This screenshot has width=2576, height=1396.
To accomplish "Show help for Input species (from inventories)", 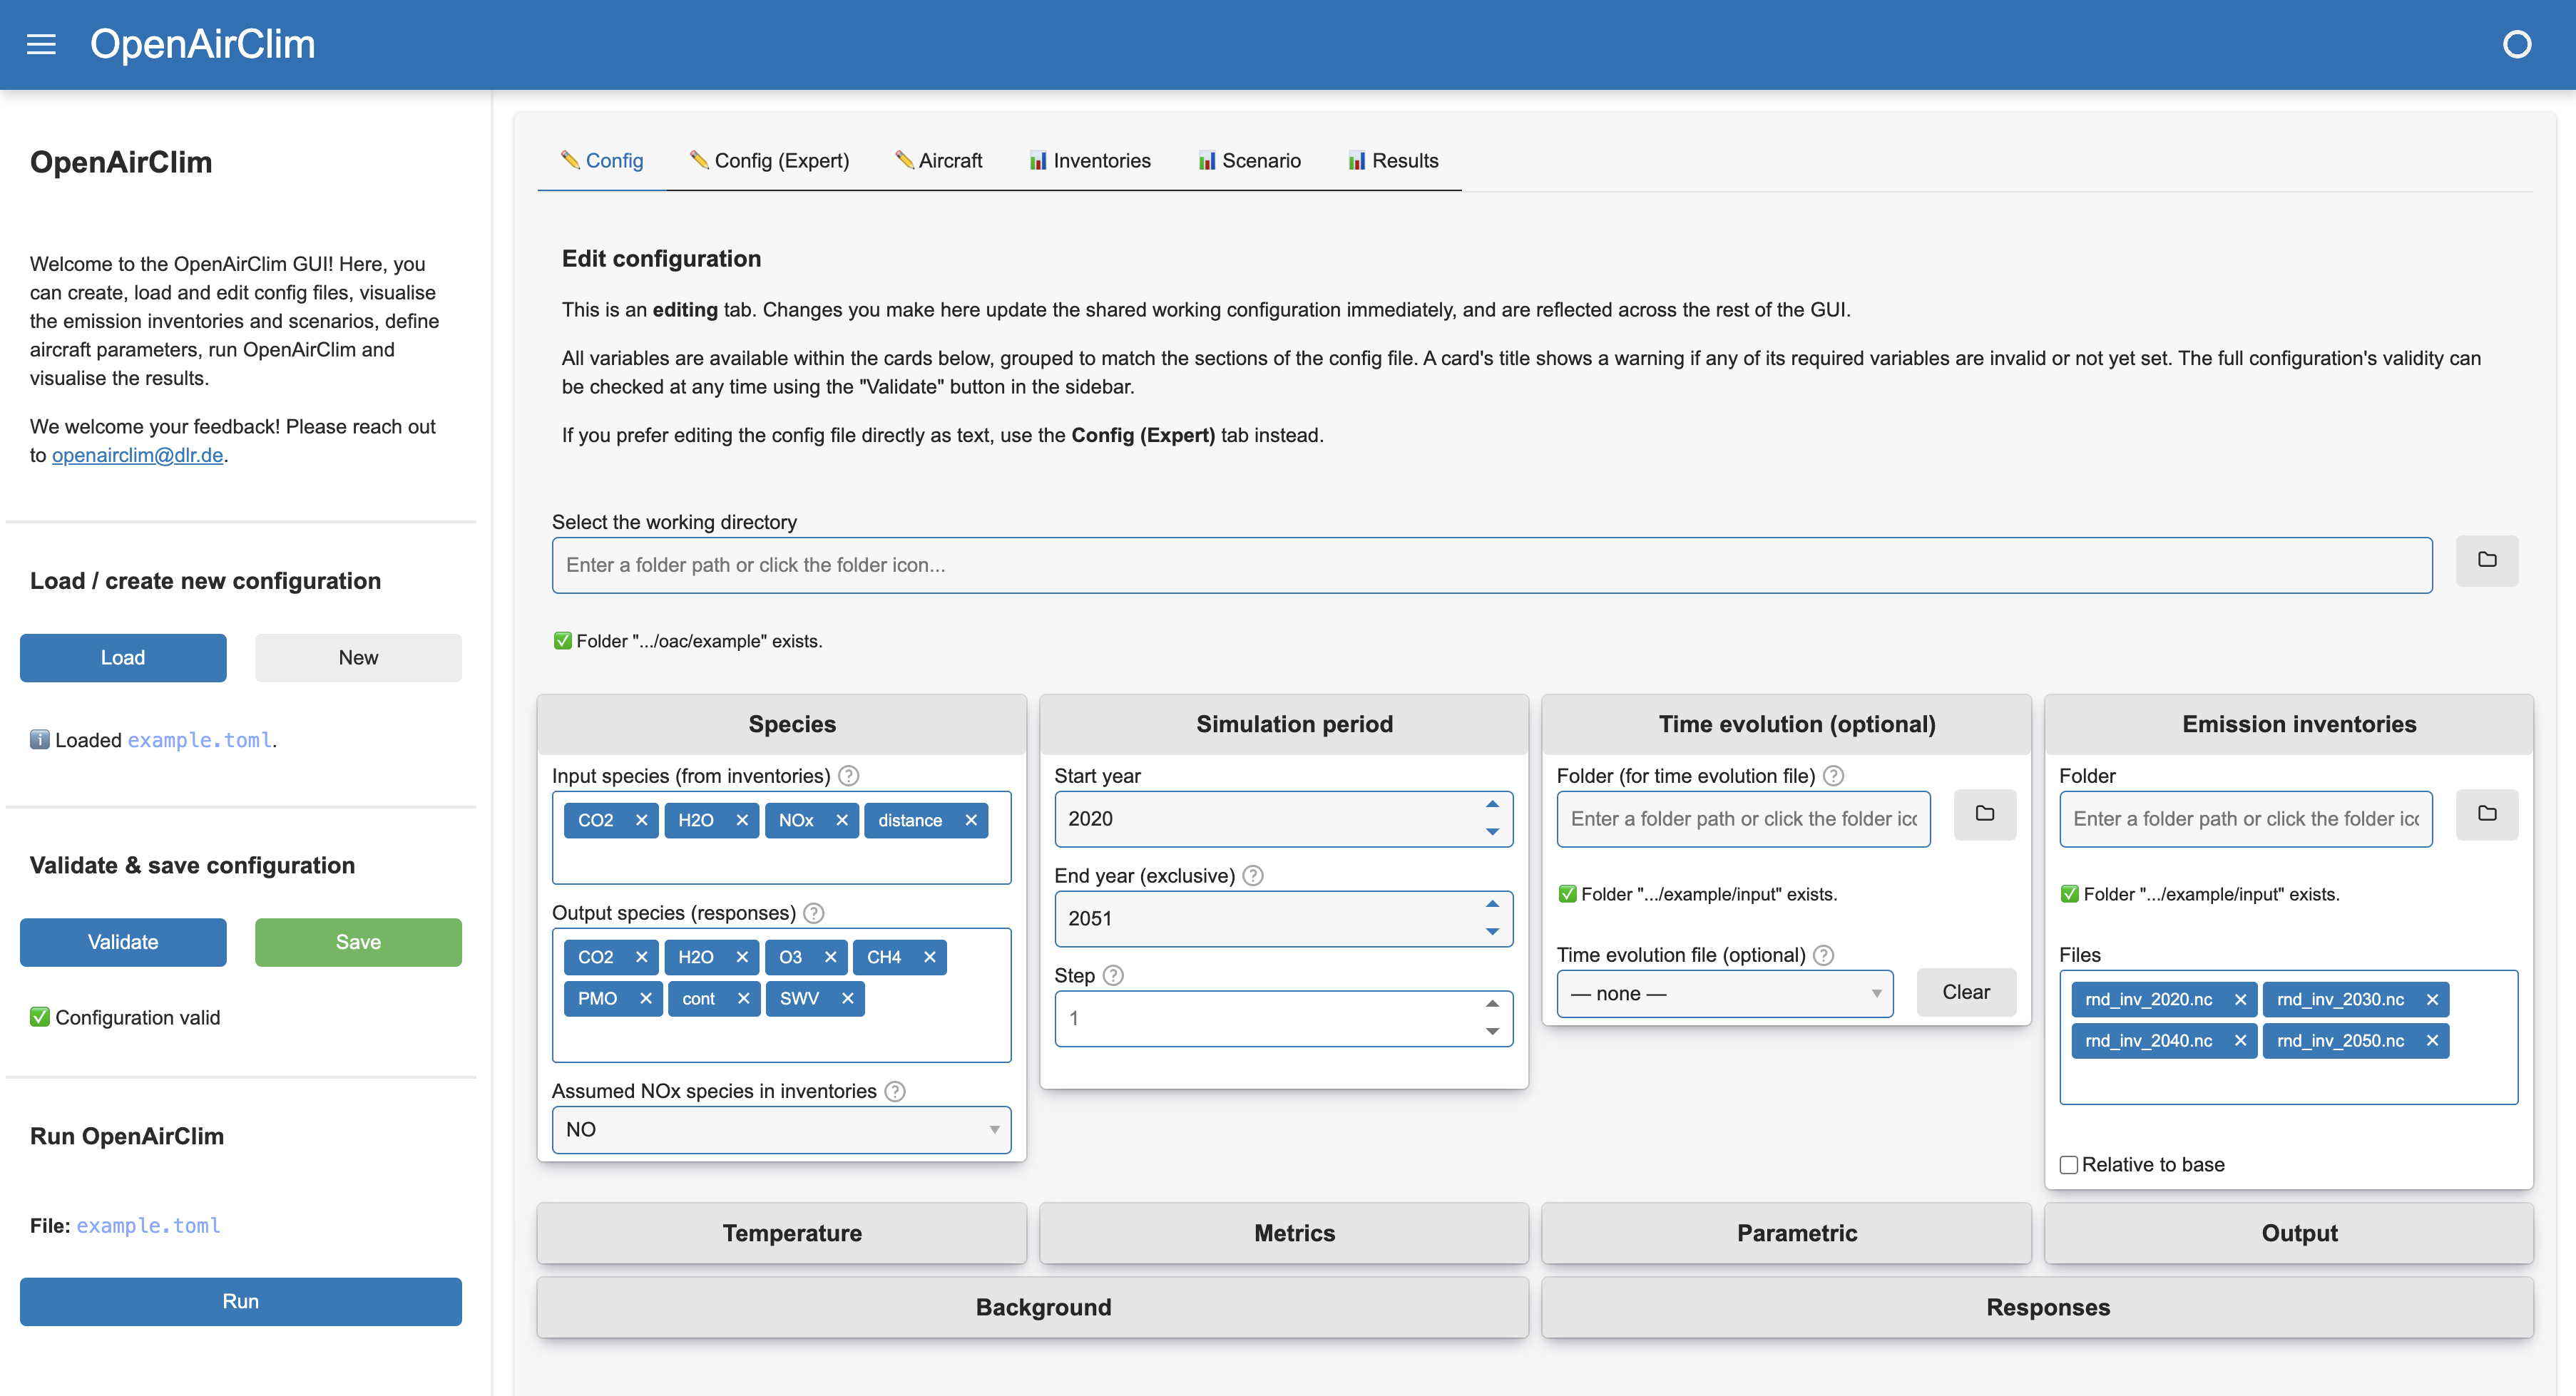I will pyautogui.click(x=848, y=776).
